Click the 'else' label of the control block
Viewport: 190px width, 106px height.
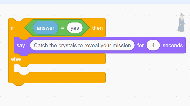tap(16, 59)
